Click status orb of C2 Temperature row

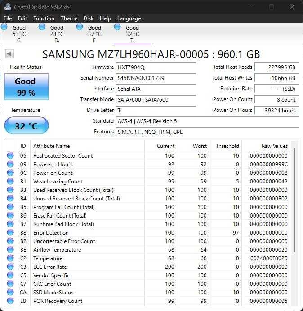tap(10, 258)
